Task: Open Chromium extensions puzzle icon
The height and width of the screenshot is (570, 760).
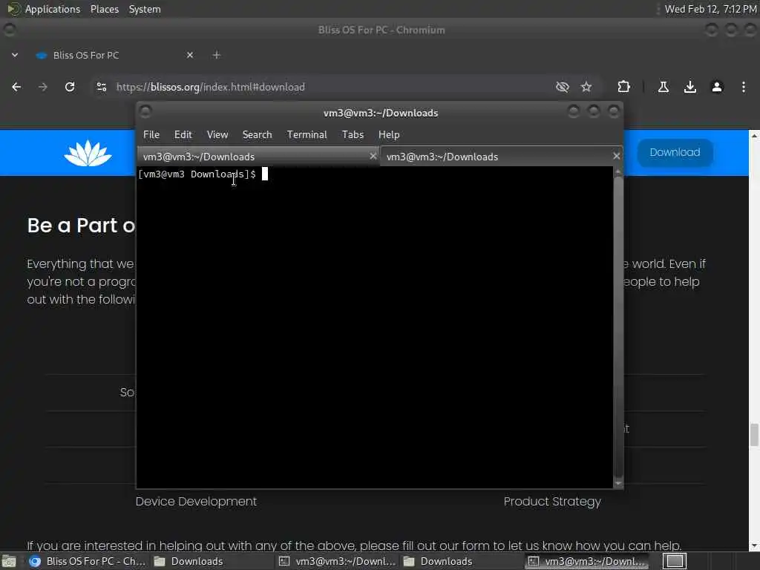Action: 623,87
